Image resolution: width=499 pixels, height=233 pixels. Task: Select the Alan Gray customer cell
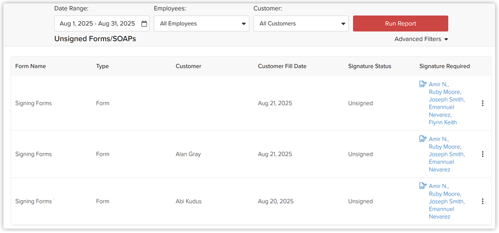pos(188,154)
